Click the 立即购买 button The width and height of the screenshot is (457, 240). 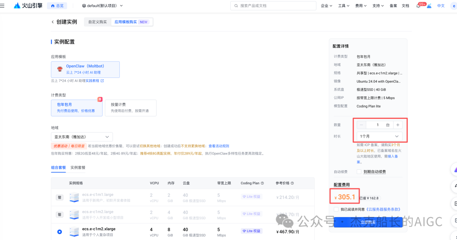368,222
